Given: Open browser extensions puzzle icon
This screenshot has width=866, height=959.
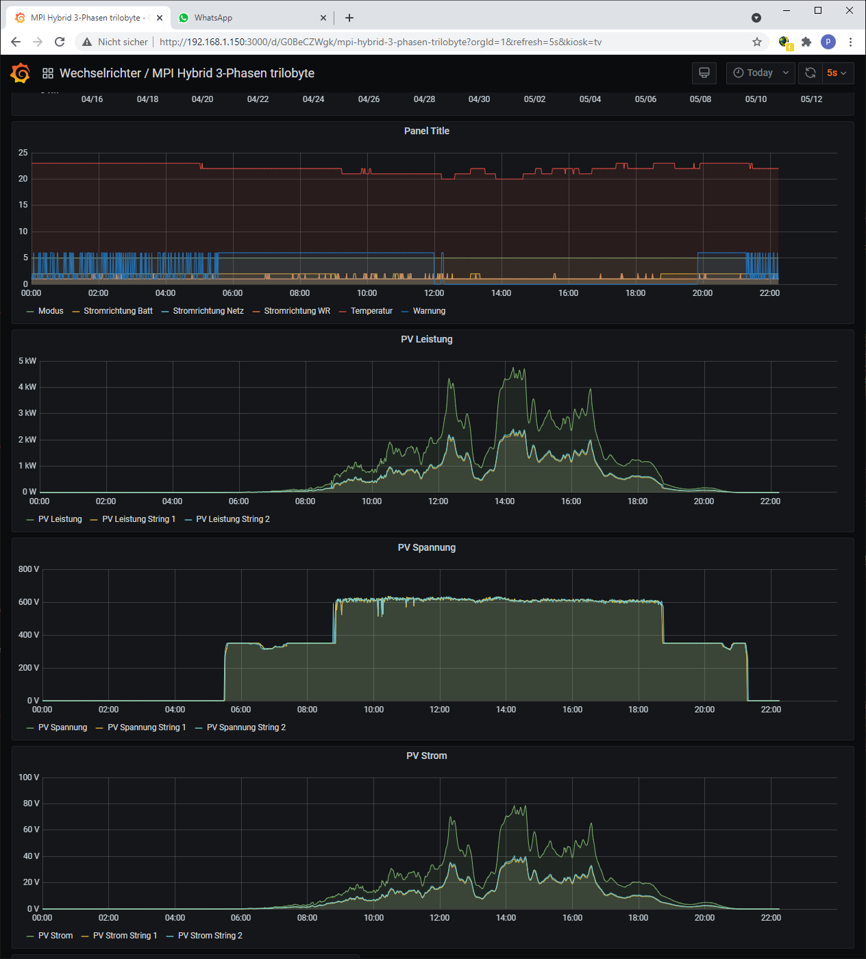Looking at the screenshot, I should 806,42.
